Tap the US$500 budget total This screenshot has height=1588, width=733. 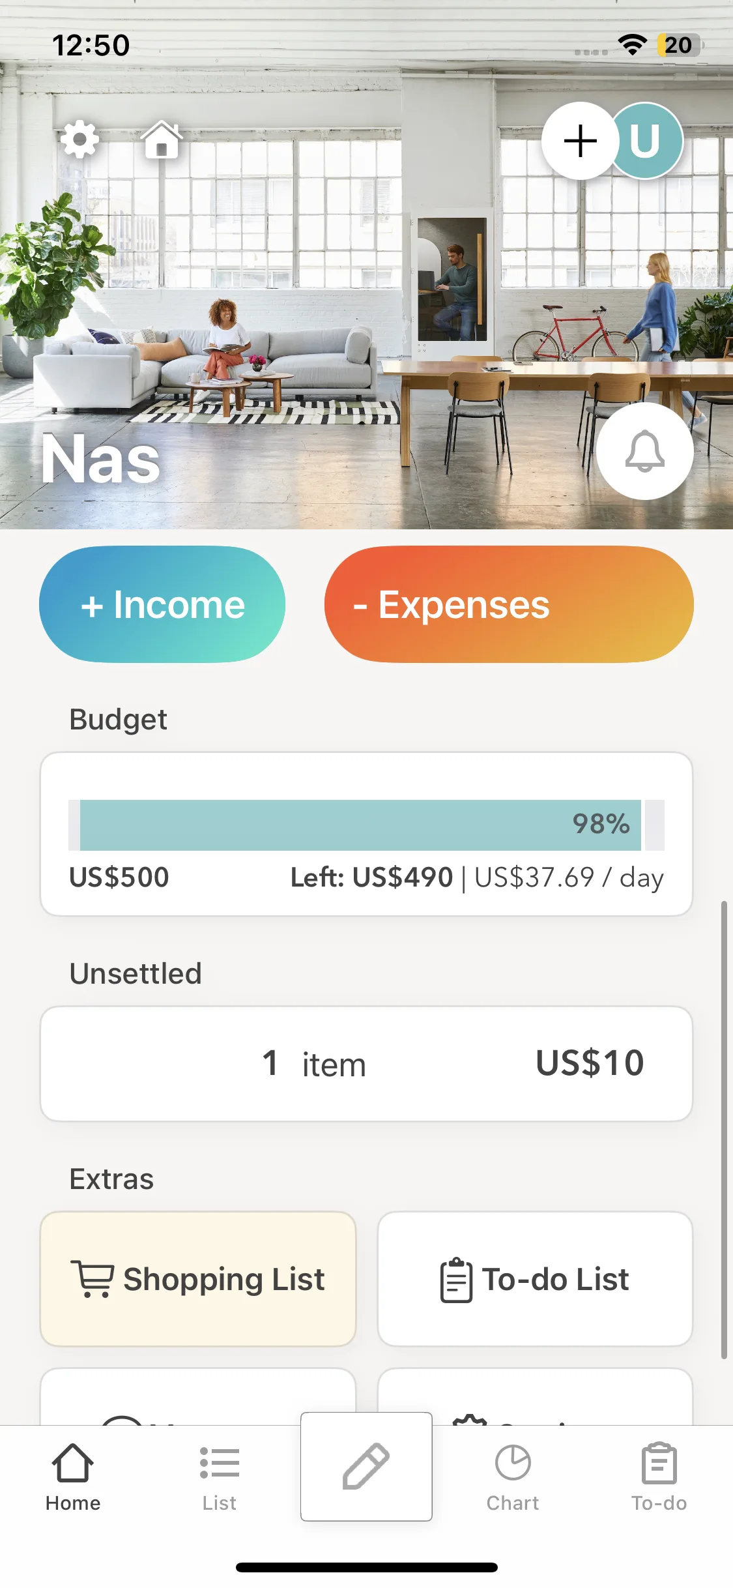click(x=119, y=877)
